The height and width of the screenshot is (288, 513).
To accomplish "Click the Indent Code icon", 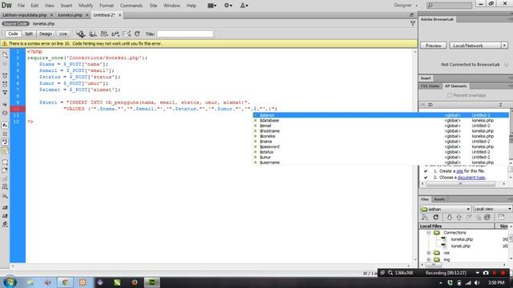I will (5, 207).
